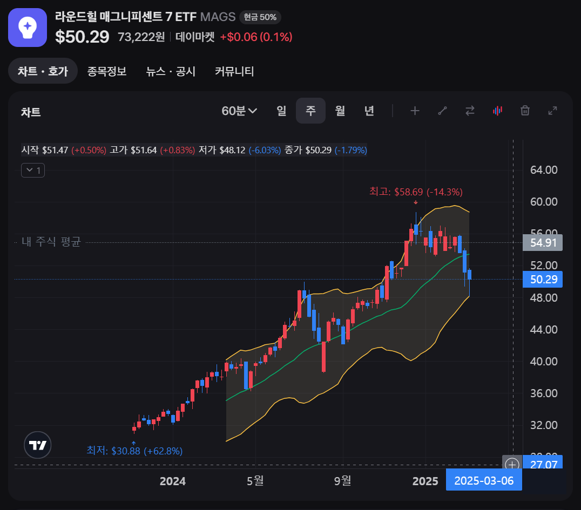Screen dimensions: 581x510
Task: Click the compare swap-arrows icon
Action: [470, 111]
